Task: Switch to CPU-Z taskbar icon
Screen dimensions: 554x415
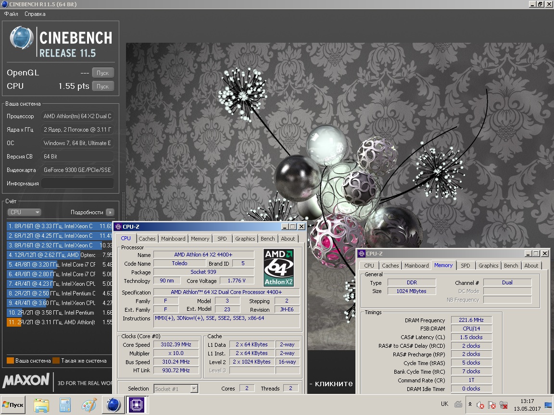Action: [x=137, y=405]
